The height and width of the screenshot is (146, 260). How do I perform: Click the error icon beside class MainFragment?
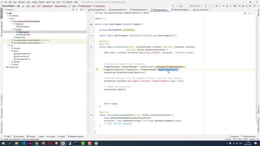tap(91, 24)
